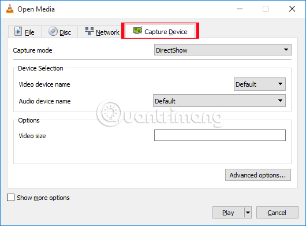The width and height of the screenshot is (306, 226).
Task: Open Advanced options dialog
Action: pos(258,175)
